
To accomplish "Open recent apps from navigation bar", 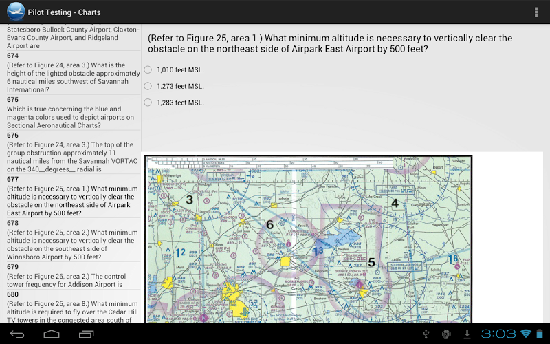I will 87,334.
